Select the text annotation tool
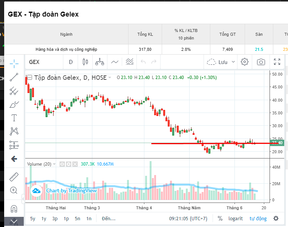The height and width of the screenshot is (227, 288). [14, 118]
